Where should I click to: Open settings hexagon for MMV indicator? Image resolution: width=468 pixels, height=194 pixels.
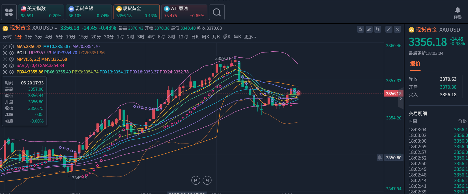point(11,59)
